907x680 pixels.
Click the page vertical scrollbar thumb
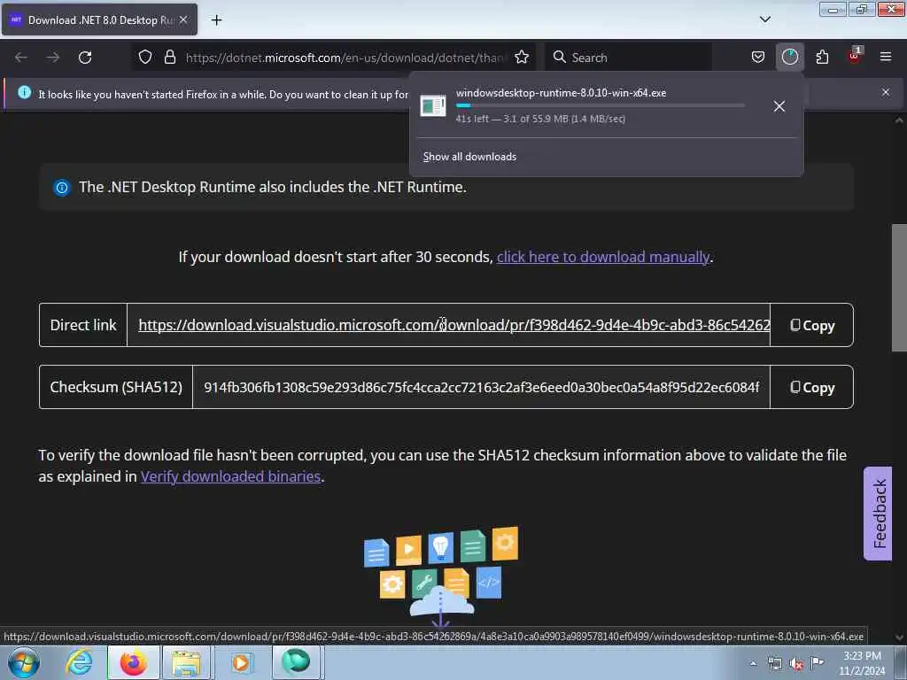899,288
